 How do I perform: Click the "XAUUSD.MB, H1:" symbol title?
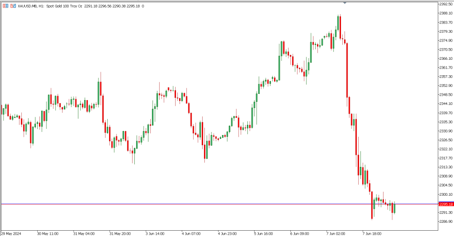click(x=31, y=6)
